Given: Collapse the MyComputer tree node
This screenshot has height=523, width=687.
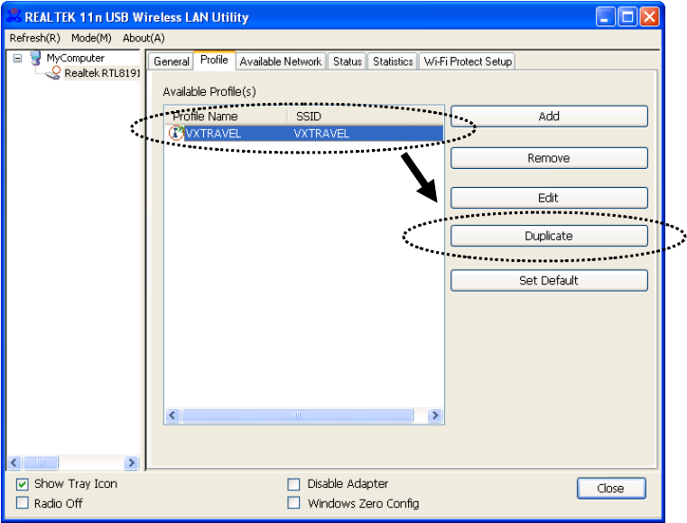Looking at the screenshot, I should tap(17, 58).
